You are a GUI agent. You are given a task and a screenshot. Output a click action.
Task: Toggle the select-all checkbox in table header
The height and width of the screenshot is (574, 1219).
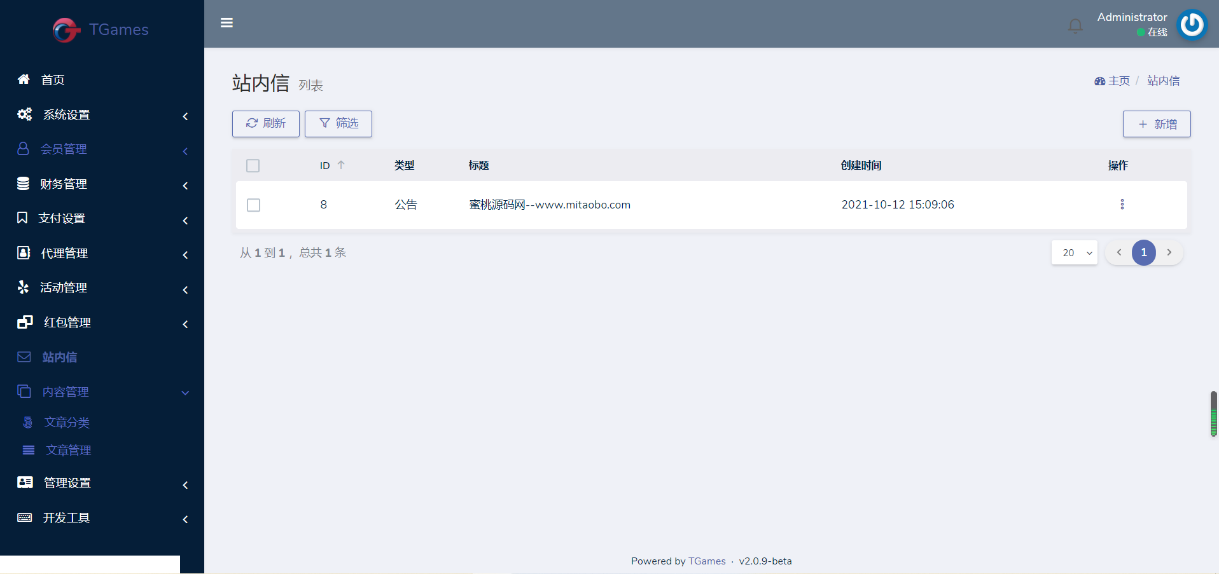(x=253, y=166)
